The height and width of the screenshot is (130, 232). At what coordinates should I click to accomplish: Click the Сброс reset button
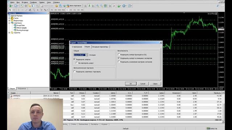tap(155, 83)
